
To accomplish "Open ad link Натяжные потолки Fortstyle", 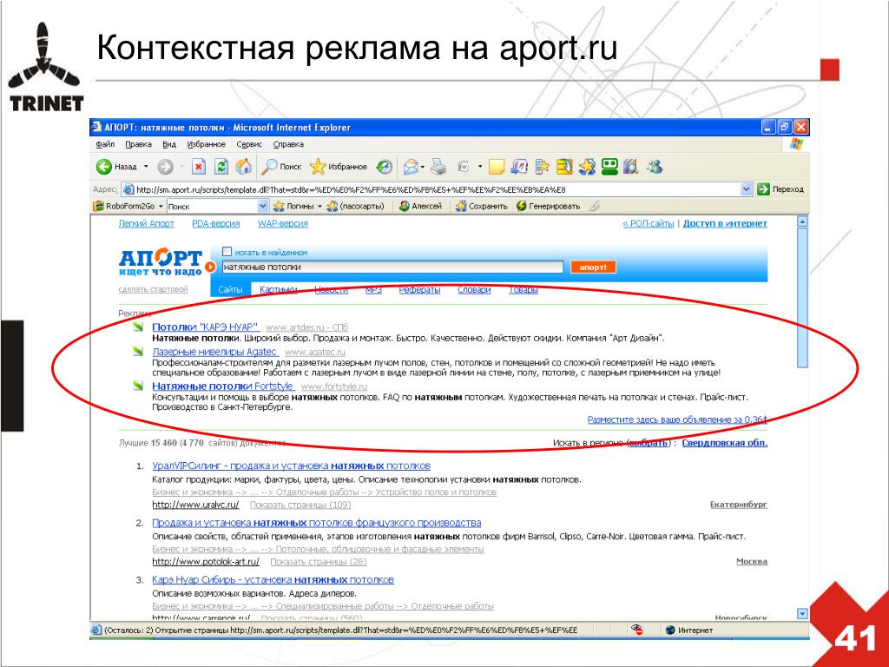I will [x=223, y=386].
